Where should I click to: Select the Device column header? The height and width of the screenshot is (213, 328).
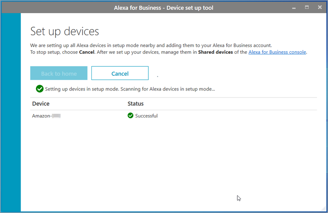click(41, 104)
